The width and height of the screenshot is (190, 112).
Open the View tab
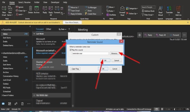[45, 2]
